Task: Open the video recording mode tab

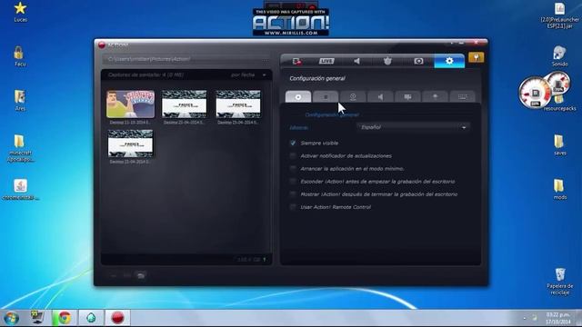Action: coord(296,61)
